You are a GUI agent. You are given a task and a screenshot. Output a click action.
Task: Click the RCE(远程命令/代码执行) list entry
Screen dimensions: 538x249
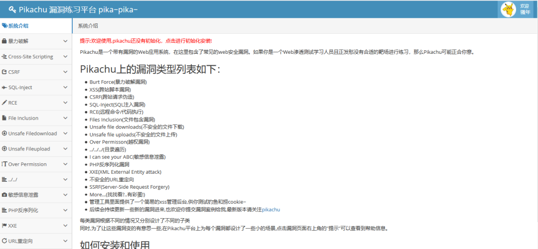coord(116,112)
